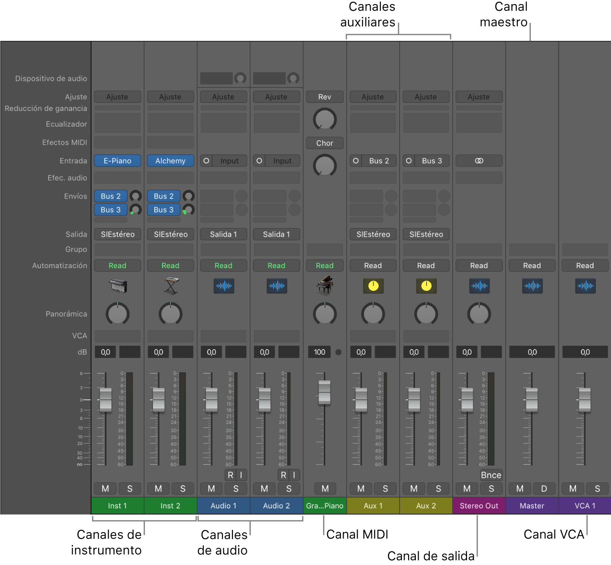Click Bus 3 send button on Inst 1
Image resolution: width=611 pixels, height=565 pixels.
click(111, 210)
